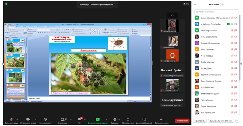243x126 pixels.
Task: Click the Вид layout icon at top
Action: (184, 4)
